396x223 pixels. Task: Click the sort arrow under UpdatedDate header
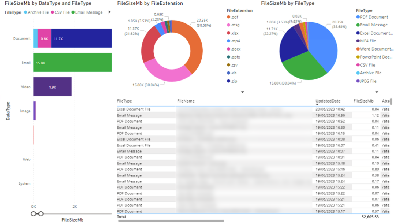317,104
